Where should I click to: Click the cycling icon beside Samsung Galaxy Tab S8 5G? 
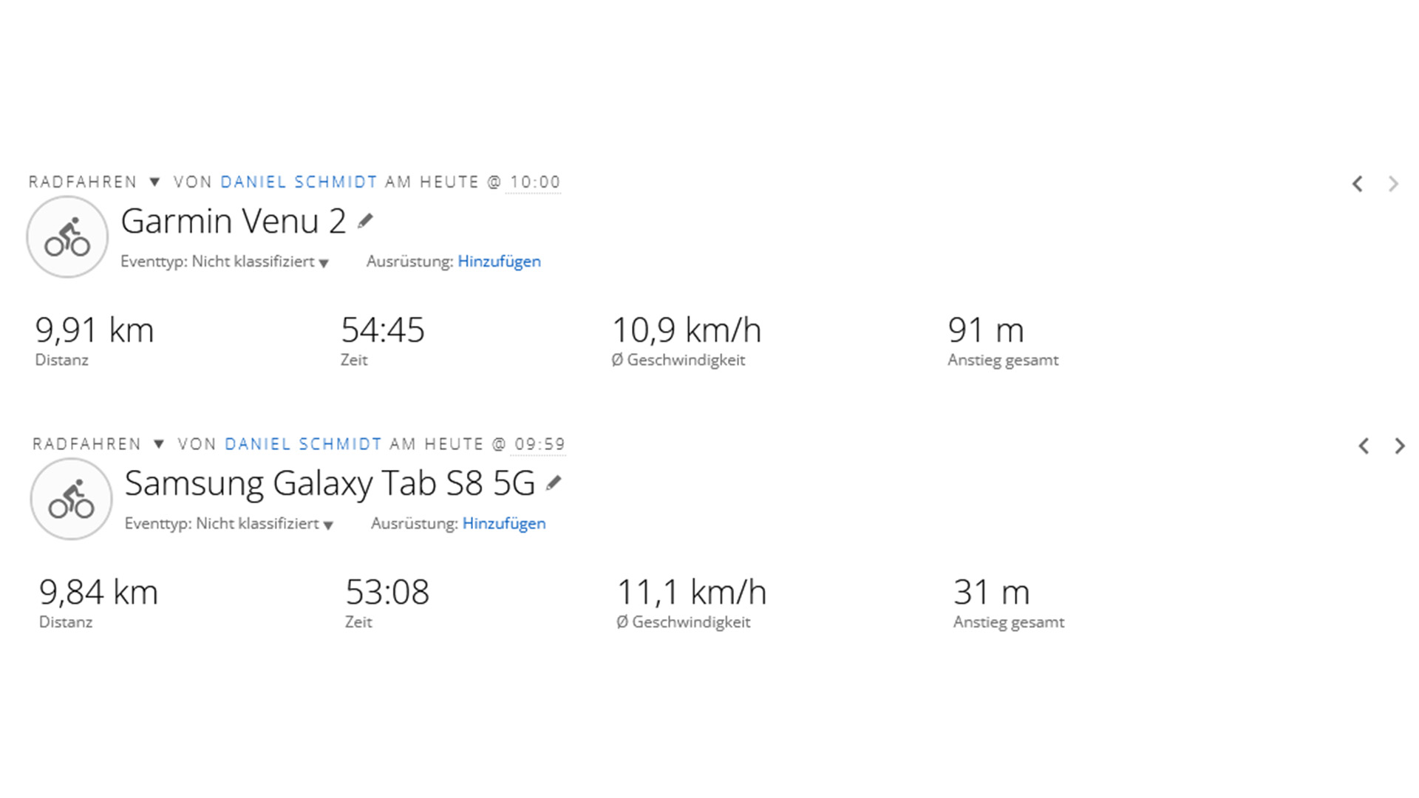pos(71,499)
